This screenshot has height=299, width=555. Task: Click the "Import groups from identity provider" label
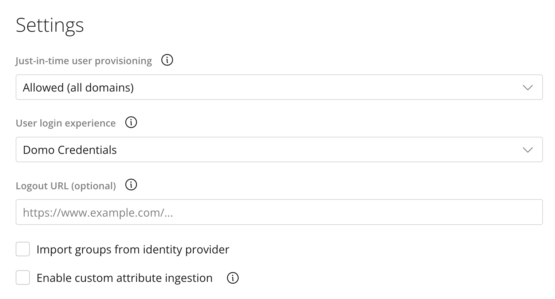[133, 249]
